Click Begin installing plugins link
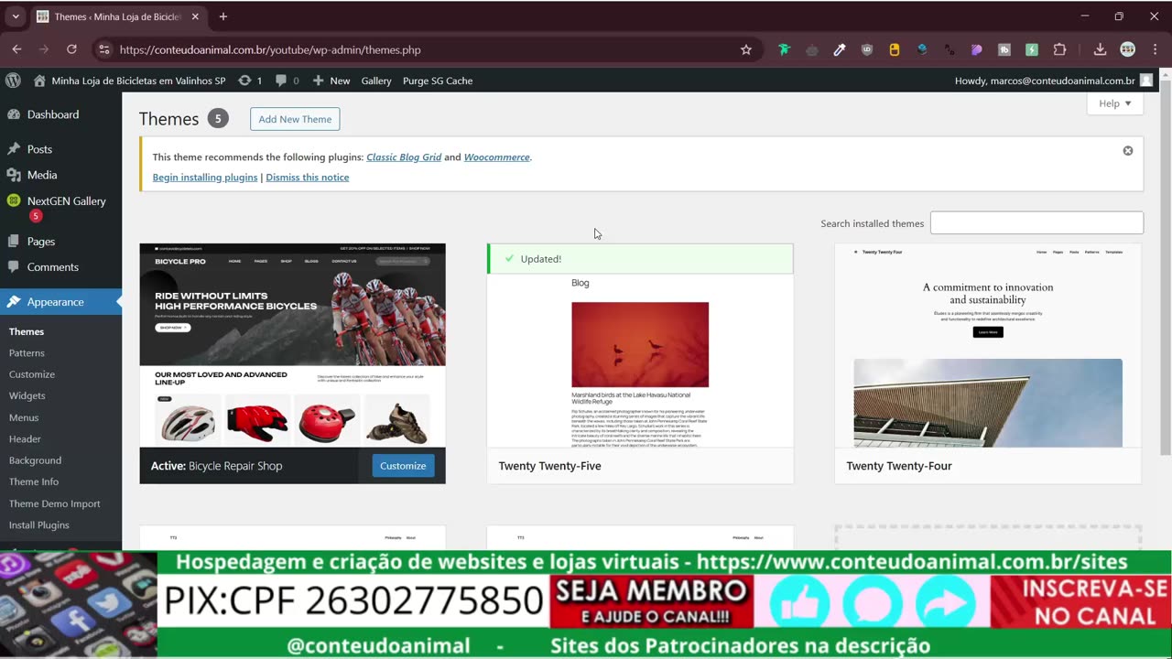Image resolution: width=1172 pixels, height=659 pixels. [x=205, y=177]
